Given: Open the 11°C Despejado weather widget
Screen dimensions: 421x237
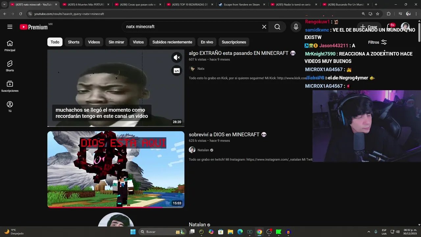Looking at the screenshot, I should tap(14, 232).
